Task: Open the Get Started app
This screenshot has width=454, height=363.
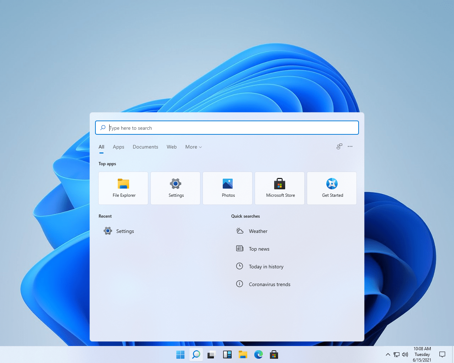Action: point(332,188)
